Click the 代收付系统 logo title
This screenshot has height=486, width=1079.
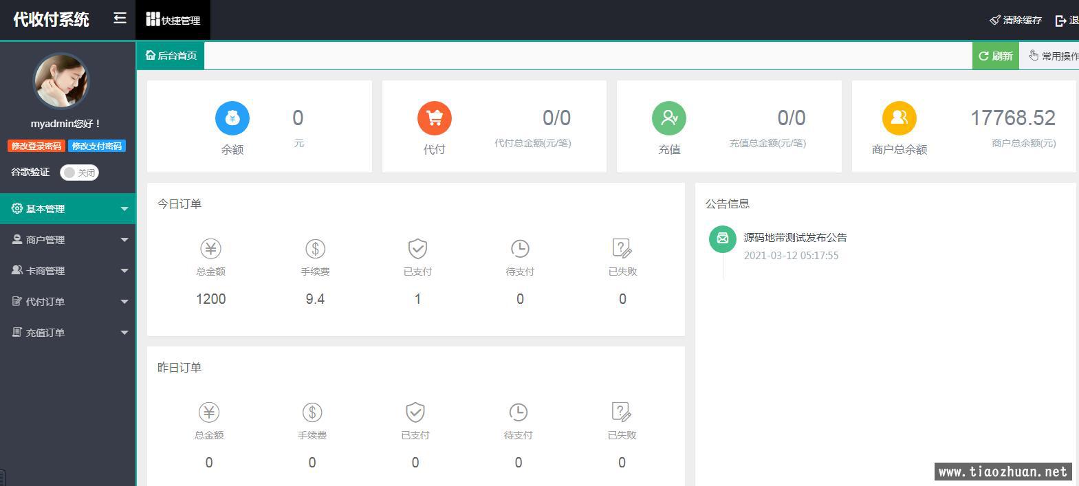(52, 19)
